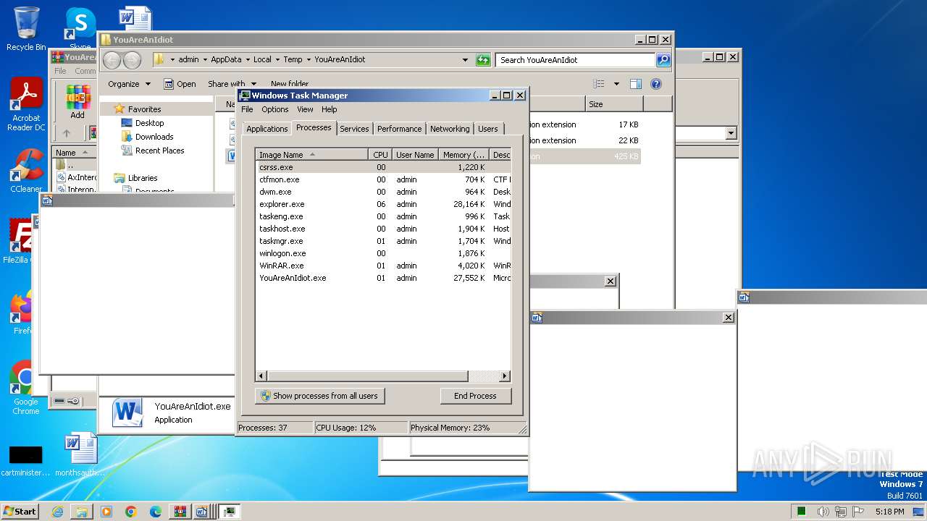The height and width of the screenshot is (521, 927).
Task: Launch CCleaner desktop shortcut
Action: coord(26,171)
